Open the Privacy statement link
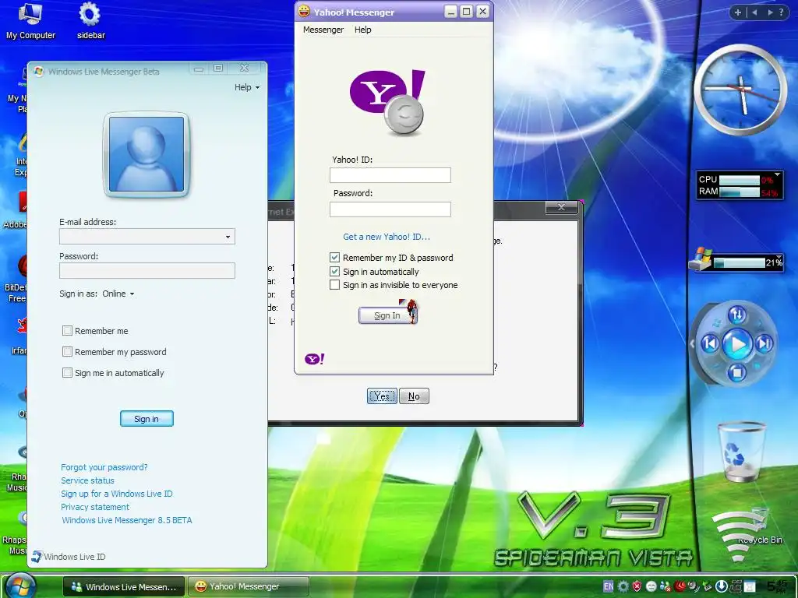This screenshot has height=598, width=798. [x=95, y=506]
